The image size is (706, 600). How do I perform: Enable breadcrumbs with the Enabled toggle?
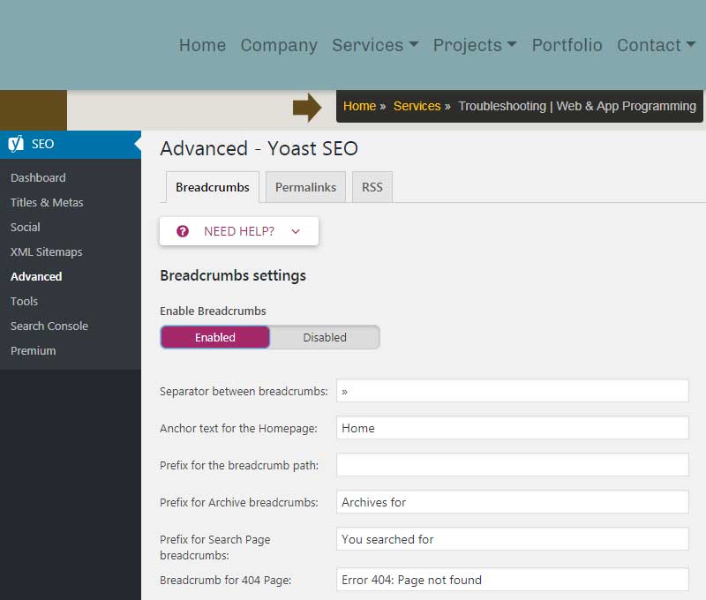[214, 337]
